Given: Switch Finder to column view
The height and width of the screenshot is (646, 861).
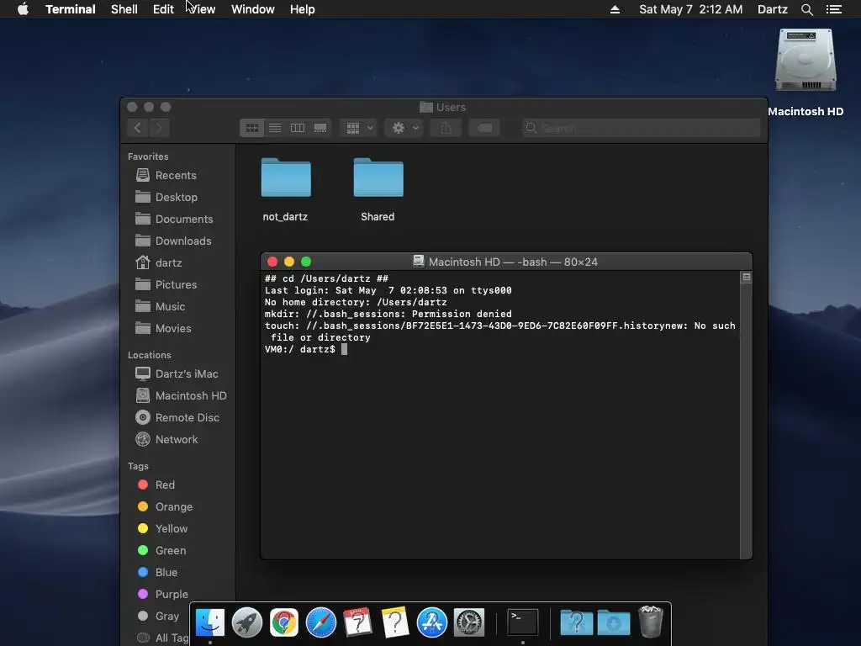Looking at the screenshot, I should point(298,128).
